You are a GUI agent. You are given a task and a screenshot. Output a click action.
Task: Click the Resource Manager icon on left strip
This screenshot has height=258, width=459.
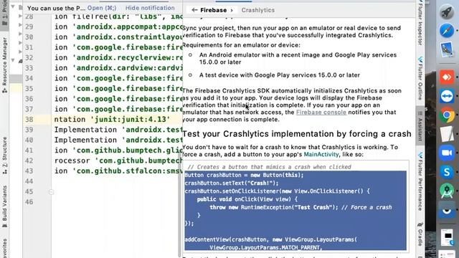[4, 91]
